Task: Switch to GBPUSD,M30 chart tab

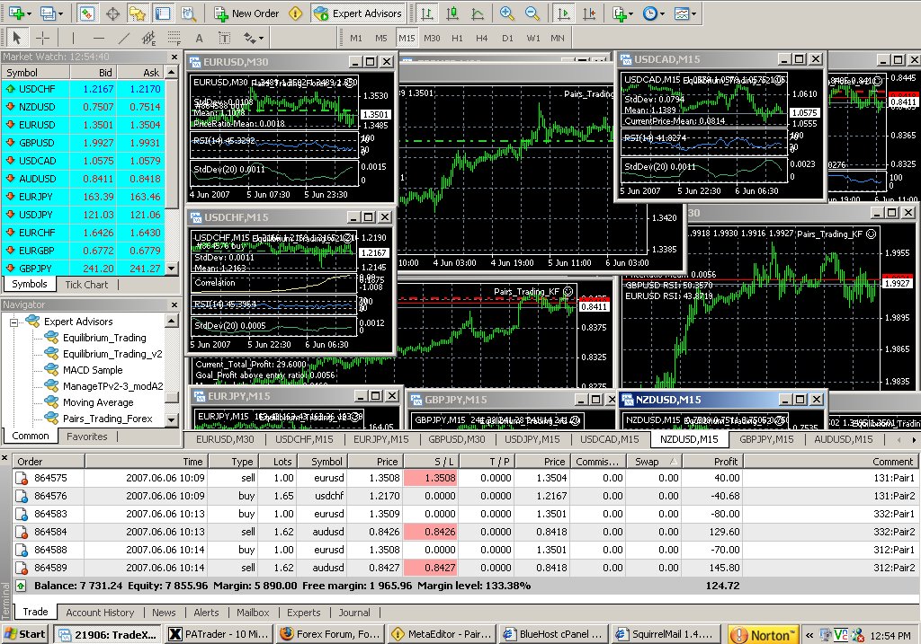Action: pos(456,439)
